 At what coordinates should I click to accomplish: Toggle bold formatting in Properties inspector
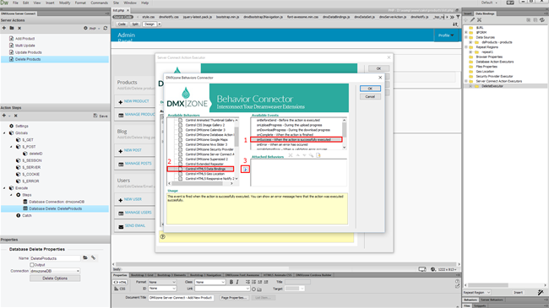[x=231, y=282]
